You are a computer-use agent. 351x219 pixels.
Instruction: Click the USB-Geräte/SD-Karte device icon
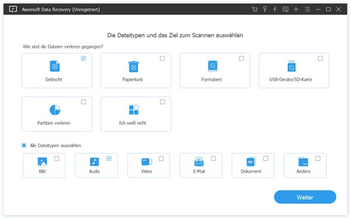pos(291,66)
